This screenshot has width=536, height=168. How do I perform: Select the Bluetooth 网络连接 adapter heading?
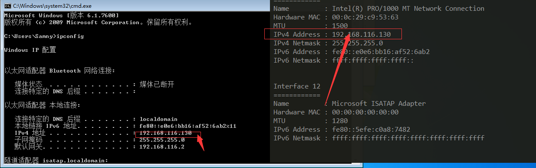click(59, 71)
